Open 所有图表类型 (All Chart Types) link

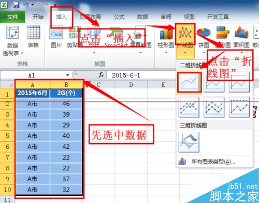[213, 162]
